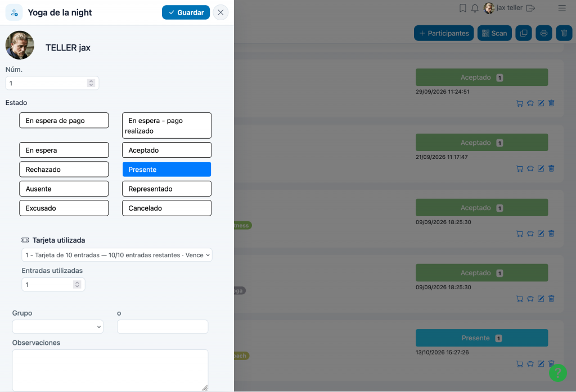Click cart icon for 29/09/2026 11:24:51 entry
The height and width of the screenshot is (392, 576).
(519, 103)
